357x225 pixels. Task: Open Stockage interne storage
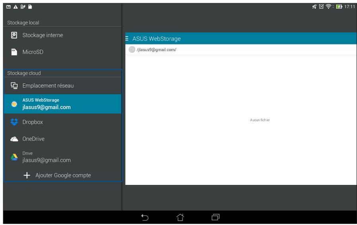(62, 35)
